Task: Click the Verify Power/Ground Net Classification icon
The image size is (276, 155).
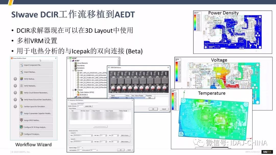Action: pyautogui.click(x=21, y=99)
